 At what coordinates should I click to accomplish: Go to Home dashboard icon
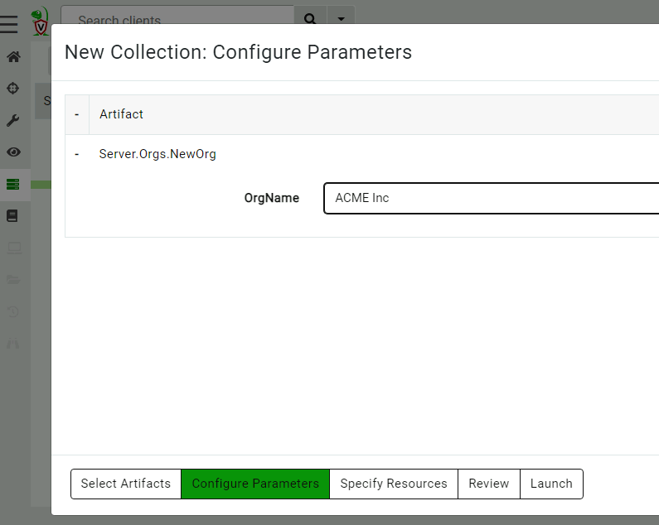[x=13, y=57]
